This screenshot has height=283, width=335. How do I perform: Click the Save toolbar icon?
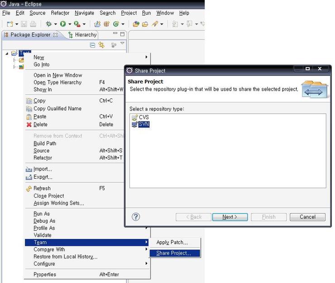coord(24,24)
